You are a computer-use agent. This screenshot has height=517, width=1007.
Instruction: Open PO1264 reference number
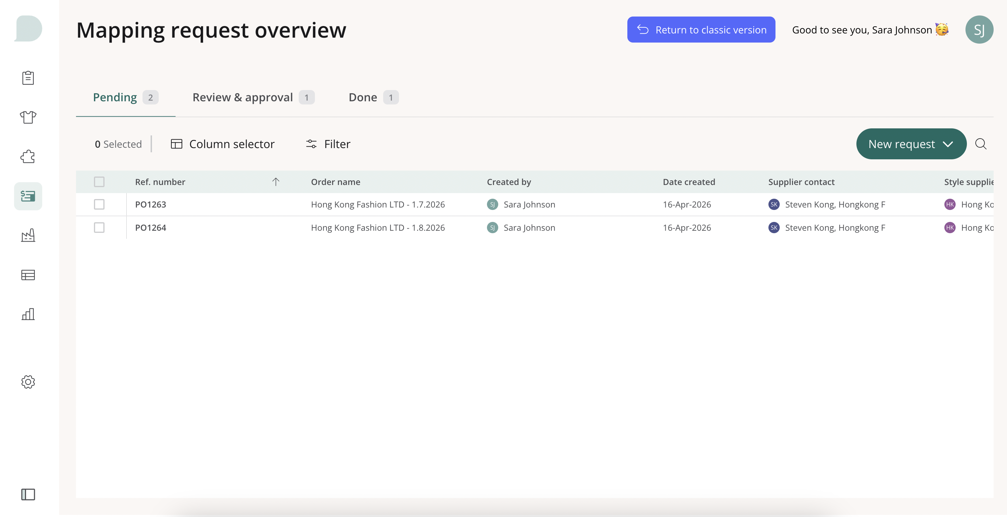(x=151, y=228)
